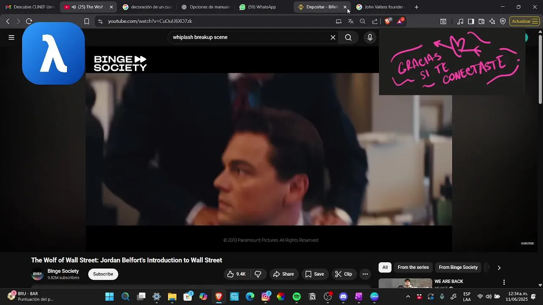Select the All filter chip
Viewport: 543px width, 305px height.
pos(385,267)
